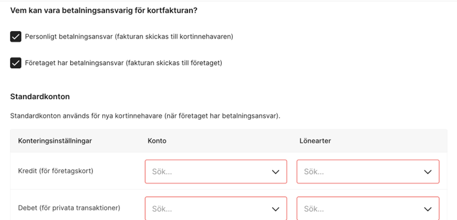Screen dimensions: 457x220
Task: Click the Standardkonton description text
Action: click(x=145, y=115)
